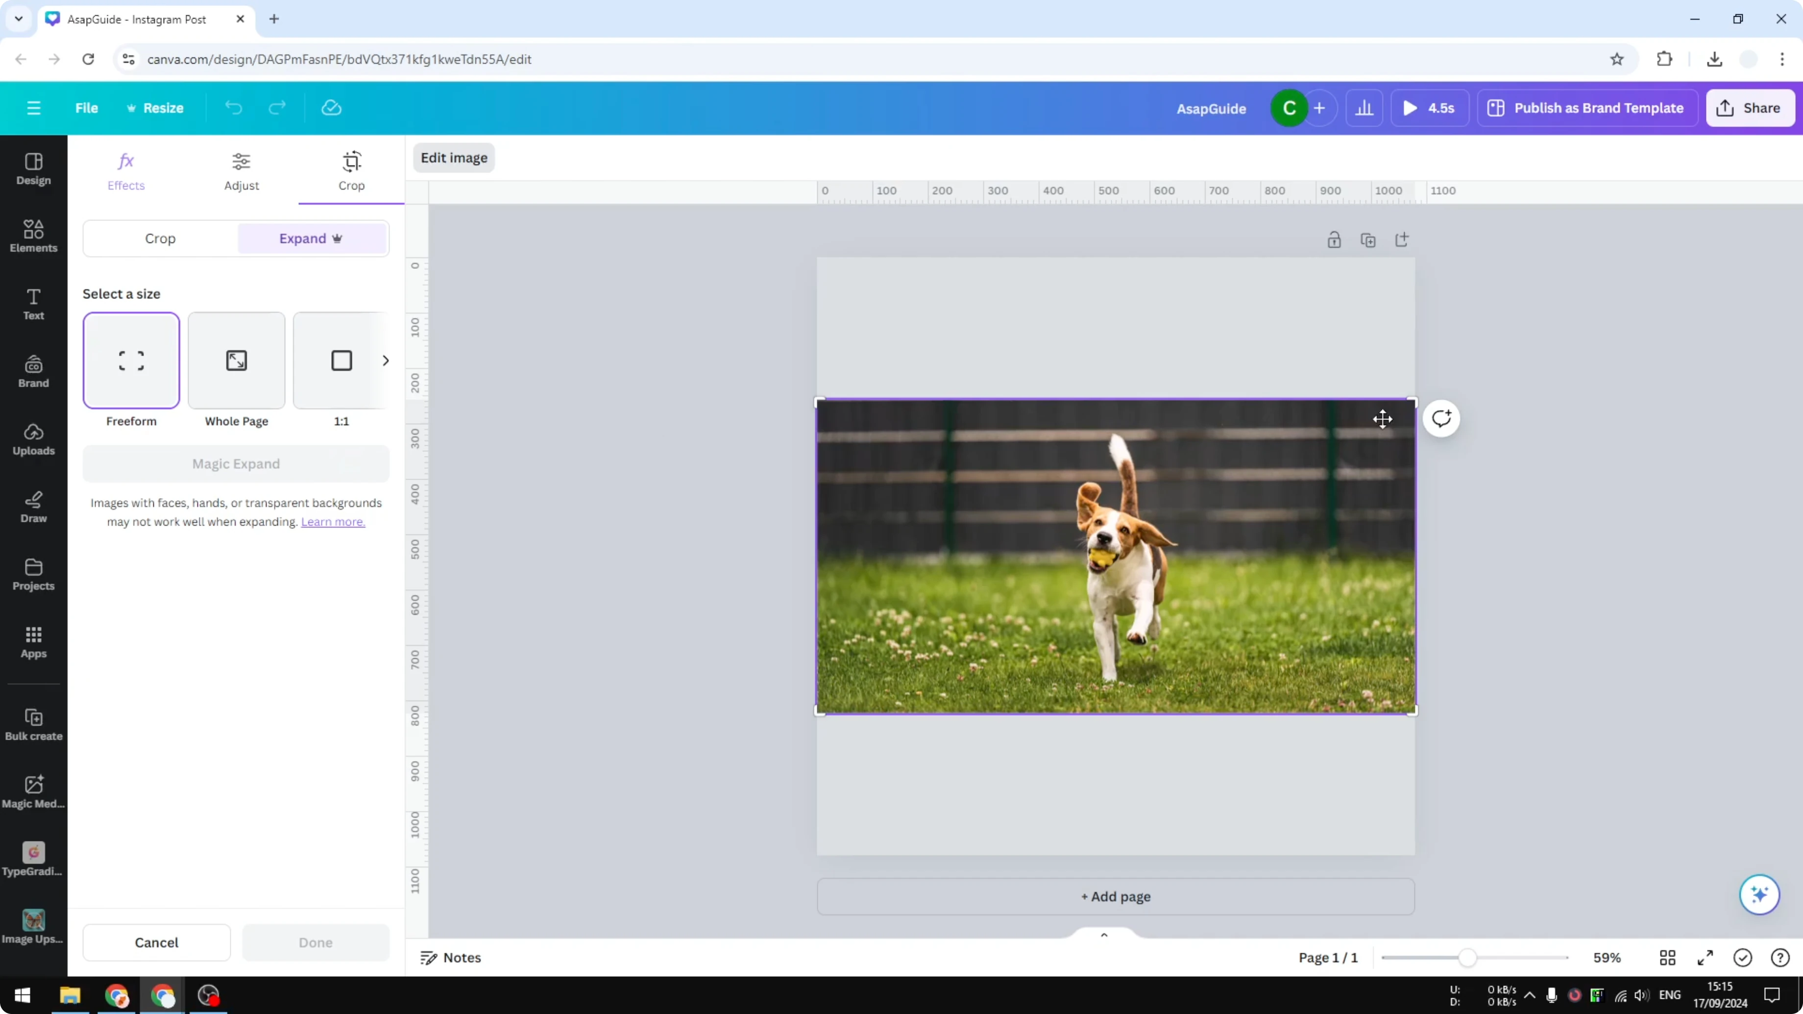Viewport: 1803px width, 1014px height.
Task: Expand the page thumbnails drawer chevron
Action: [x=1104, y=935]
